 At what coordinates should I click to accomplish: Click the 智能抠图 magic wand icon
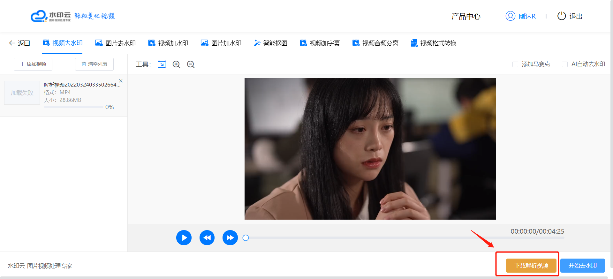coord(257,43)
